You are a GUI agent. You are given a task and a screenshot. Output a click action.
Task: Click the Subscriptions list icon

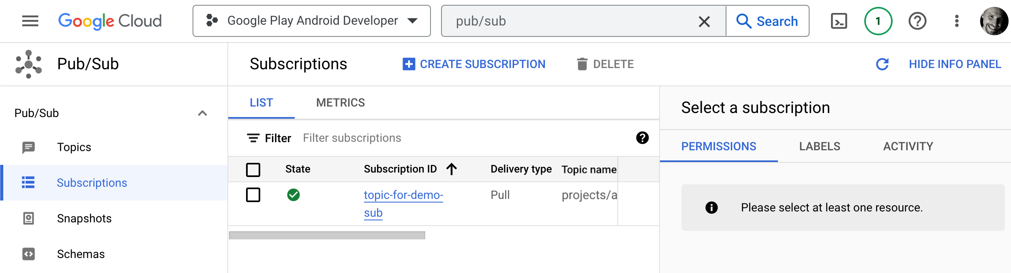tap(28, 183)
